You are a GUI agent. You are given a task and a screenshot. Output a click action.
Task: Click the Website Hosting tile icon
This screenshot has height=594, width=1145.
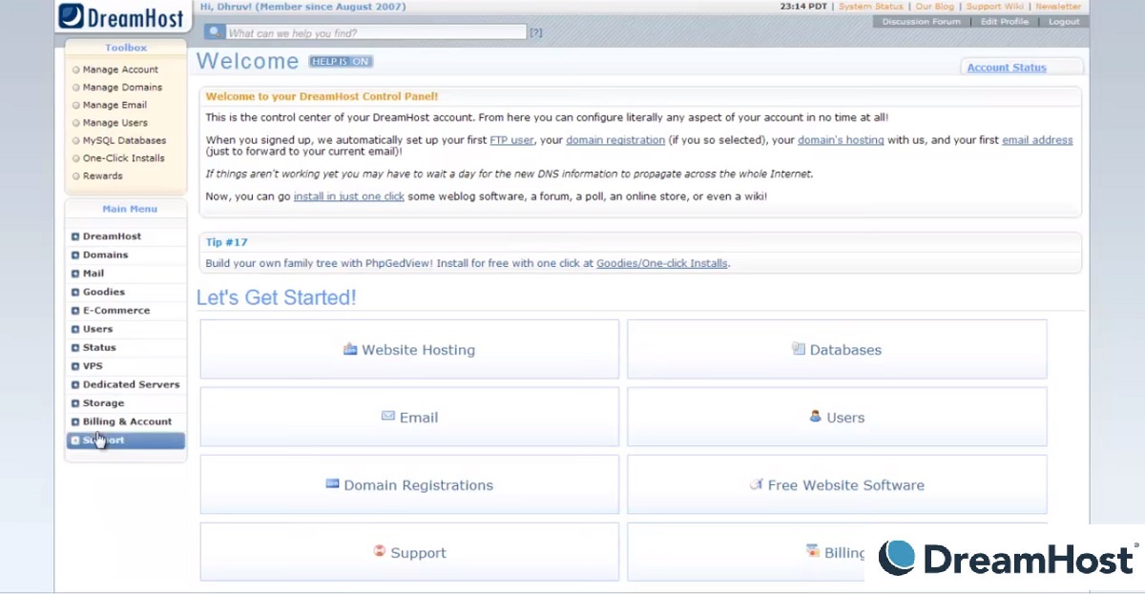click(350, 349)
